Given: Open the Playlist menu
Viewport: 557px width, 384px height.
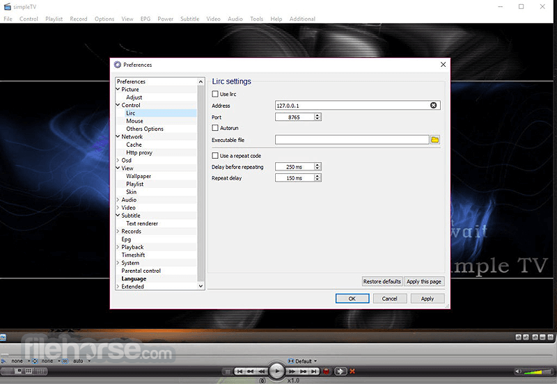Looking at the screenshot, I should pyautogui.click(x=54, y=19).
